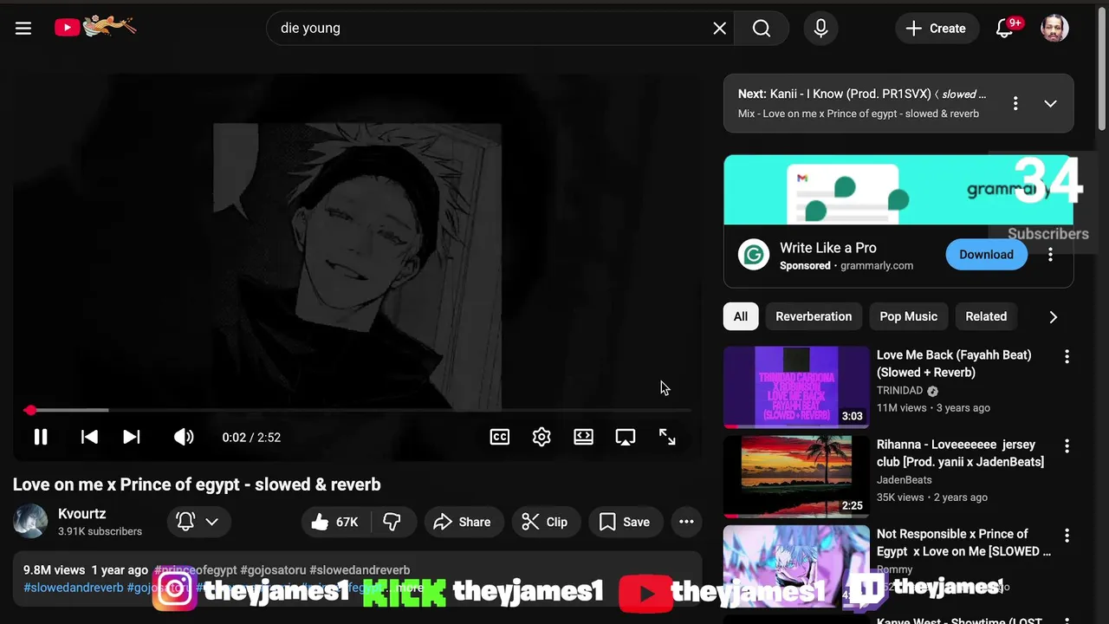This screenshot has width=1109, height=624.
Task: Start voice search with microphone
Action: point(820,28)
